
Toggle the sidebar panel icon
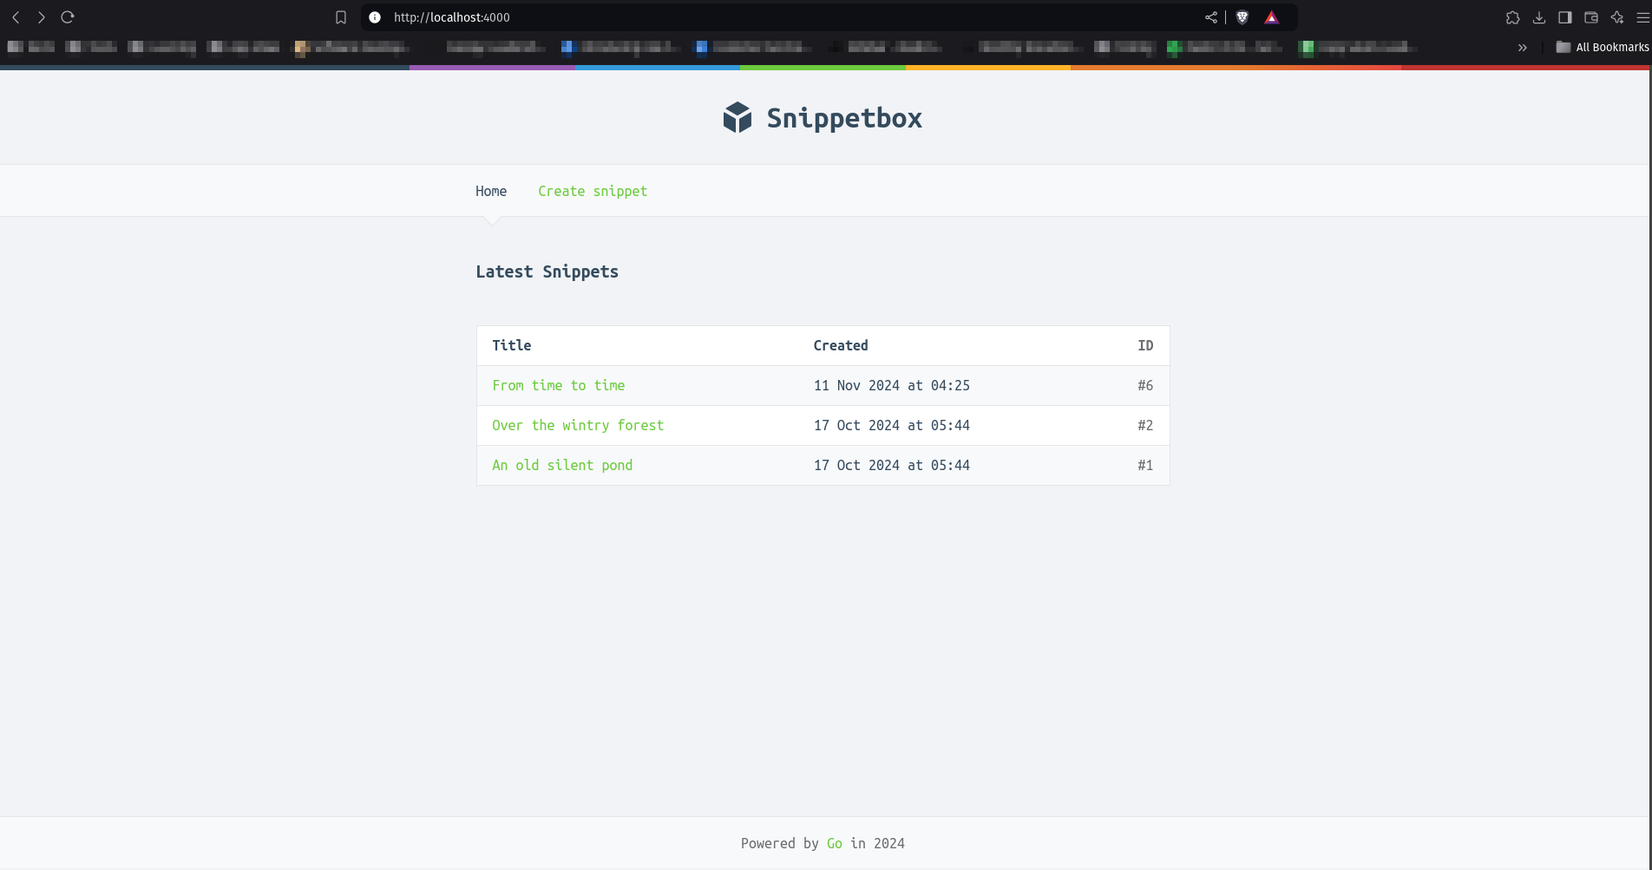point(1564,17)
